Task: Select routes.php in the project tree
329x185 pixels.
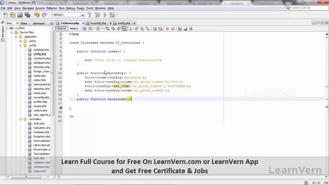Action: pyautogui.click(x=40, y=106)
